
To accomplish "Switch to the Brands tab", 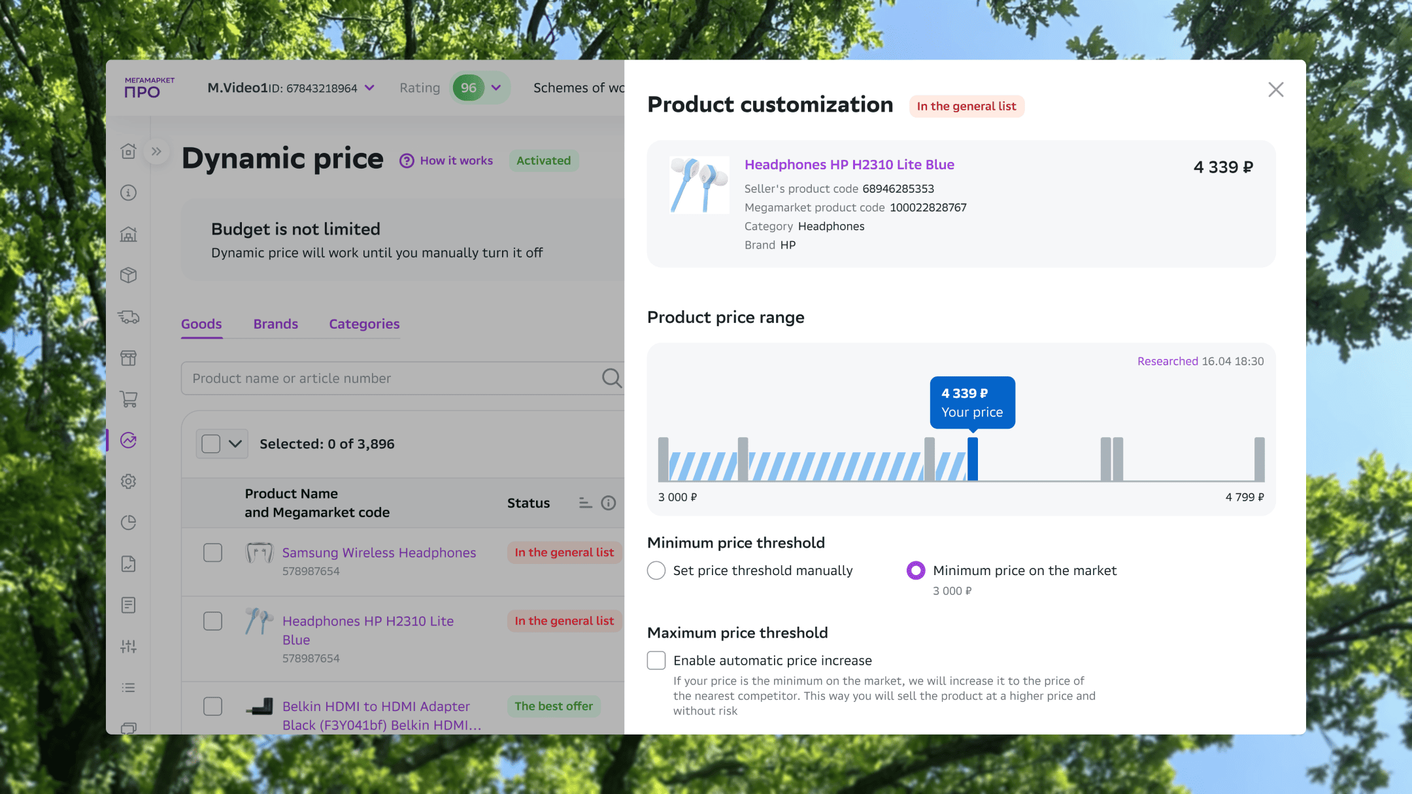I will (276, 324).
